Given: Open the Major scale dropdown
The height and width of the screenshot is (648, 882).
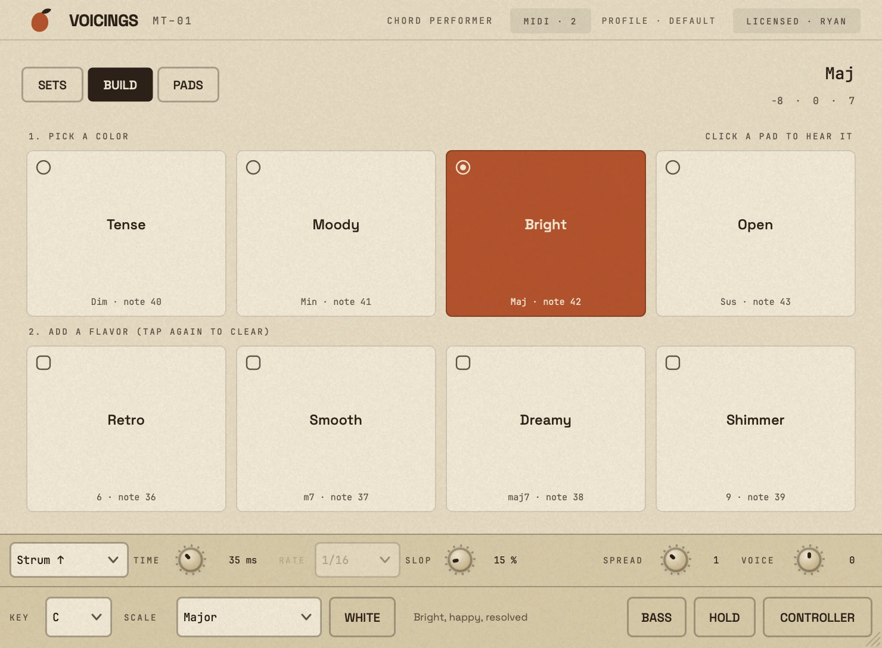Looking at the screenshot, I should [x=249, y=617].
